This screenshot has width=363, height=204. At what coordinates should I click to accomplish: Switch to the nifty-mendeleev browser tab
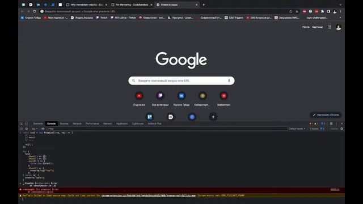coord(87,5)
